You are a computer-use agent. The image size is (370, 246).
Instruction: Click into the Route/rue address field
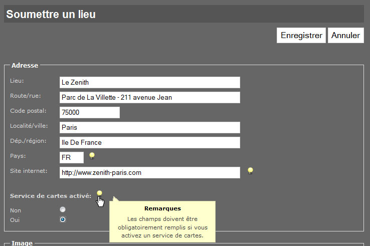(x=150, y=97)
